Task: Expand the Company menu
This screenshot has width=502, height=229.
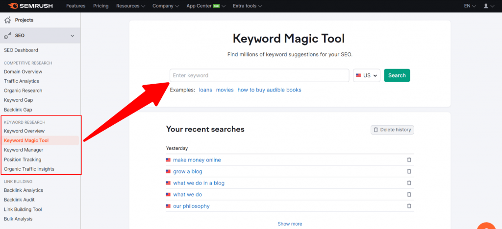Action: pyautogui.click(x=166, y=6)
